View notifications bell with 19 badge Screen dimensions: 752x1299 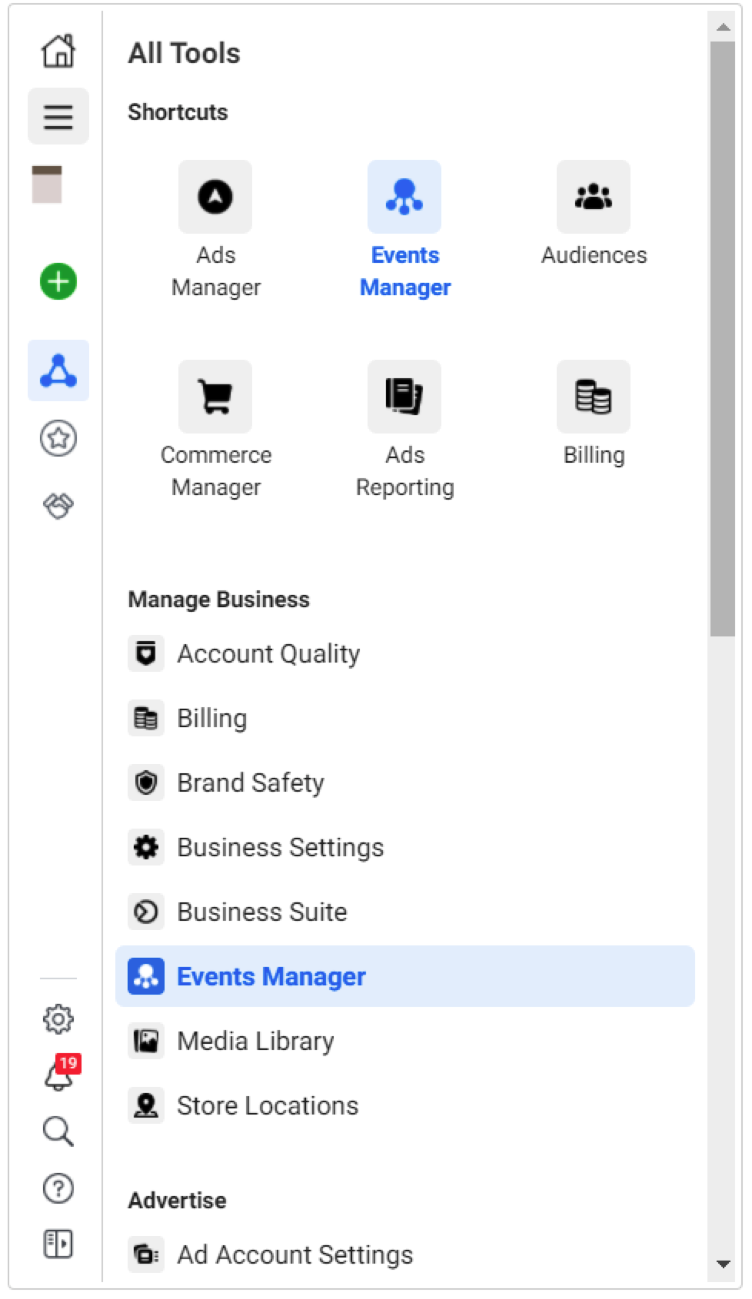tap(60, 1074)
